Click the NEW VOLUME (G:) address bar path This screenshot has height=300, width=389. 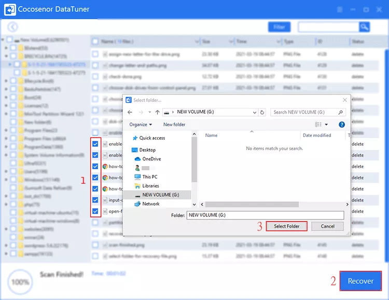(195, 112)
